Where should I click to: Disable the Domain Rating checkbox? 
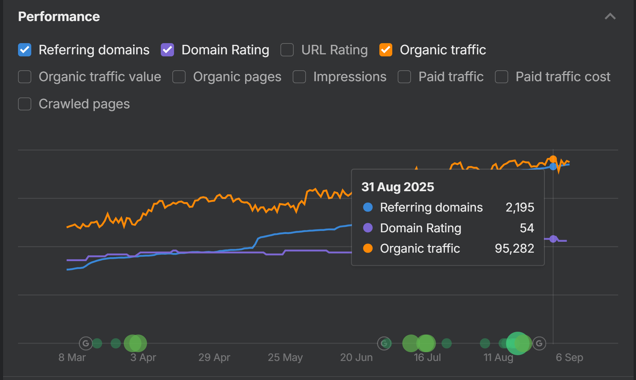point(167,50)
